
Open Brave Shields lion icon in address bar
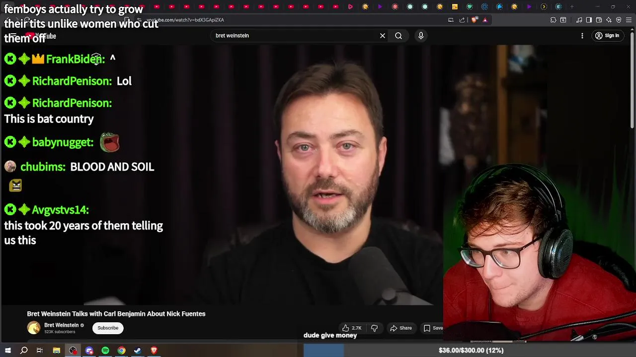click(x=475, y=20)
